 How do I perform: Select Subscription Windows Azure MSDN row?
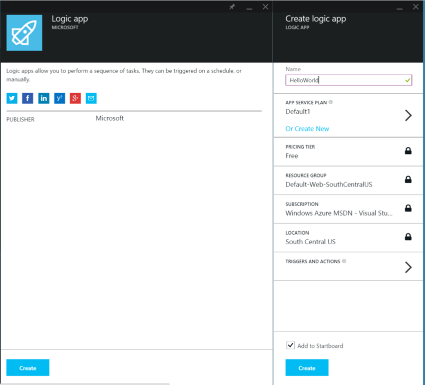[348, 210]
